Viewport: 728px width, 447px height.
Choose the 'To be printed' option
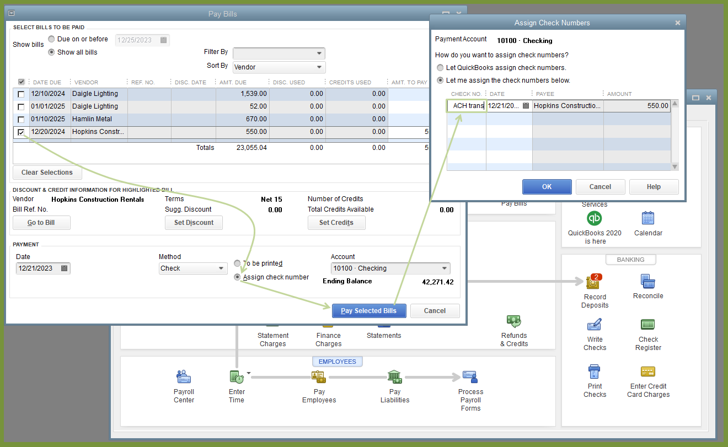tap(238, 263)
